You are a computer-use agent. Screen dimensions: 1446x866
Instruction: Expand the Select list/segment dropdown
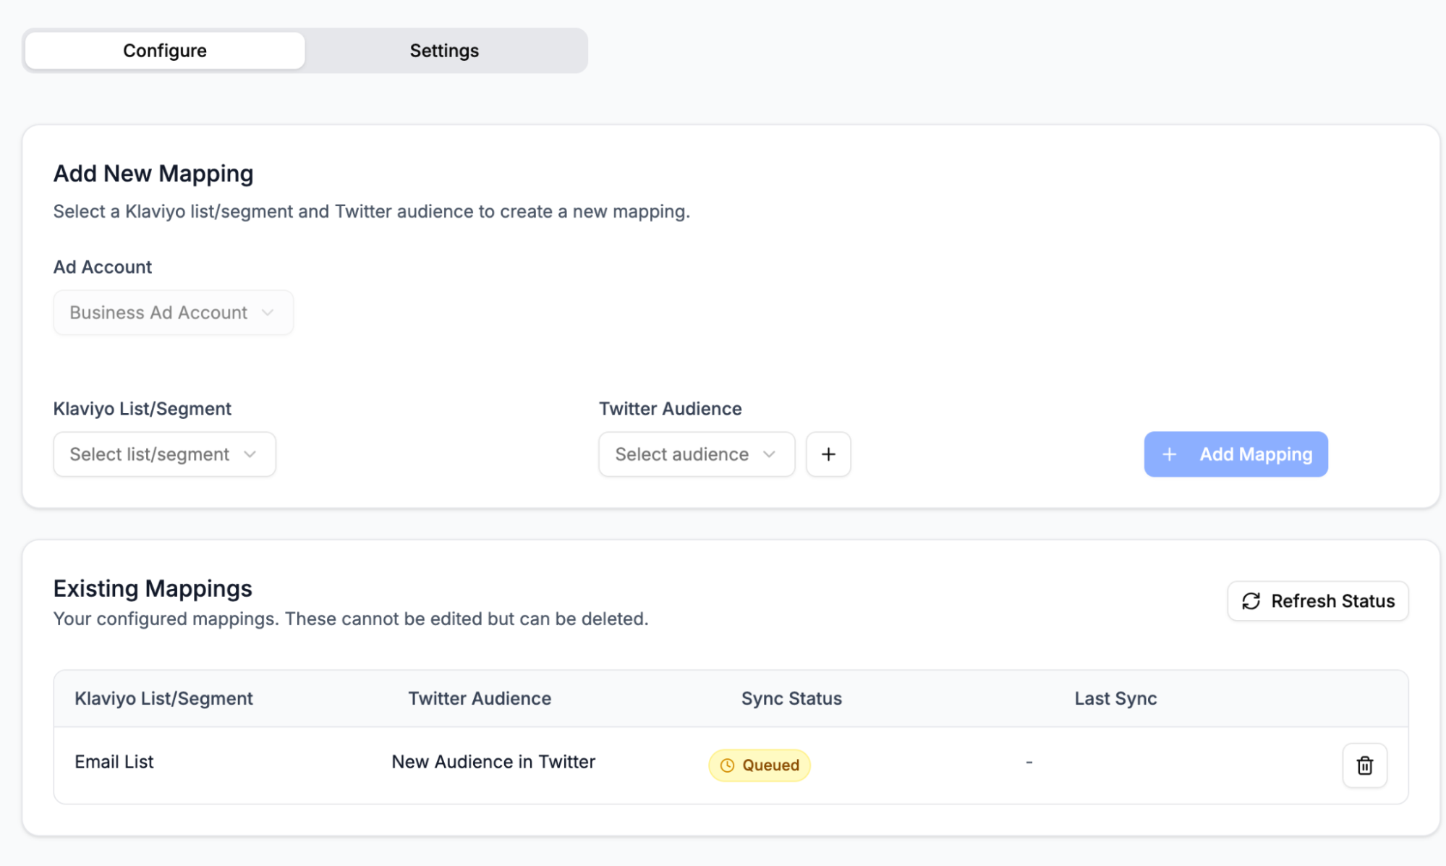(x=164, y=454)
